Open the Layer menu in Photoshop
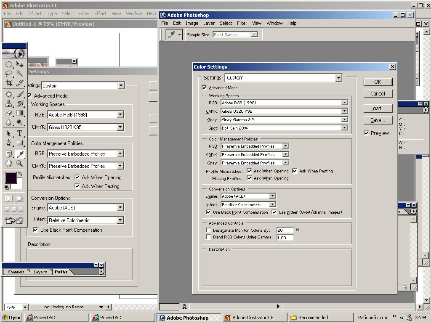Image resolution: width=431 pixels, height=323 pixels. (x=209, y=24)
